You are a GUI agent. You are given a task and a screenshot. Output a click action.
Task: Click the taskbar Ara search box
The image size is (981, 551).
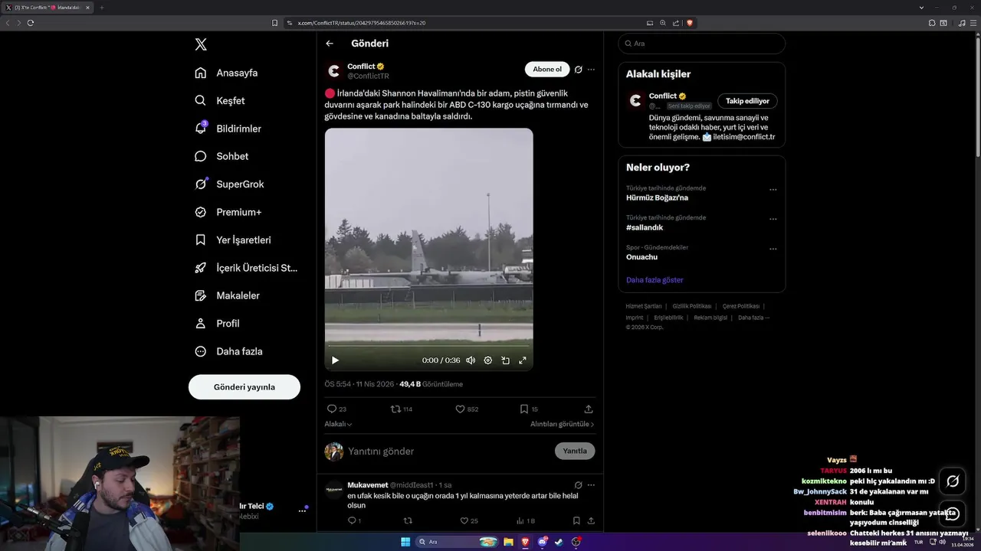pos(458,542)
